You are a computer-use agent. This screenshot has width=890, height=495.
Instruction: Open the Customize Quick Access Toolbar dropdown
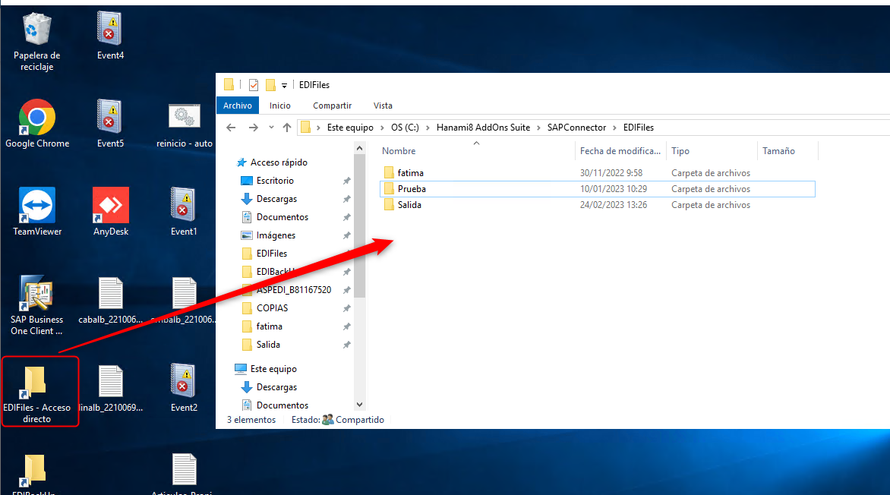[x=284, y=86]
